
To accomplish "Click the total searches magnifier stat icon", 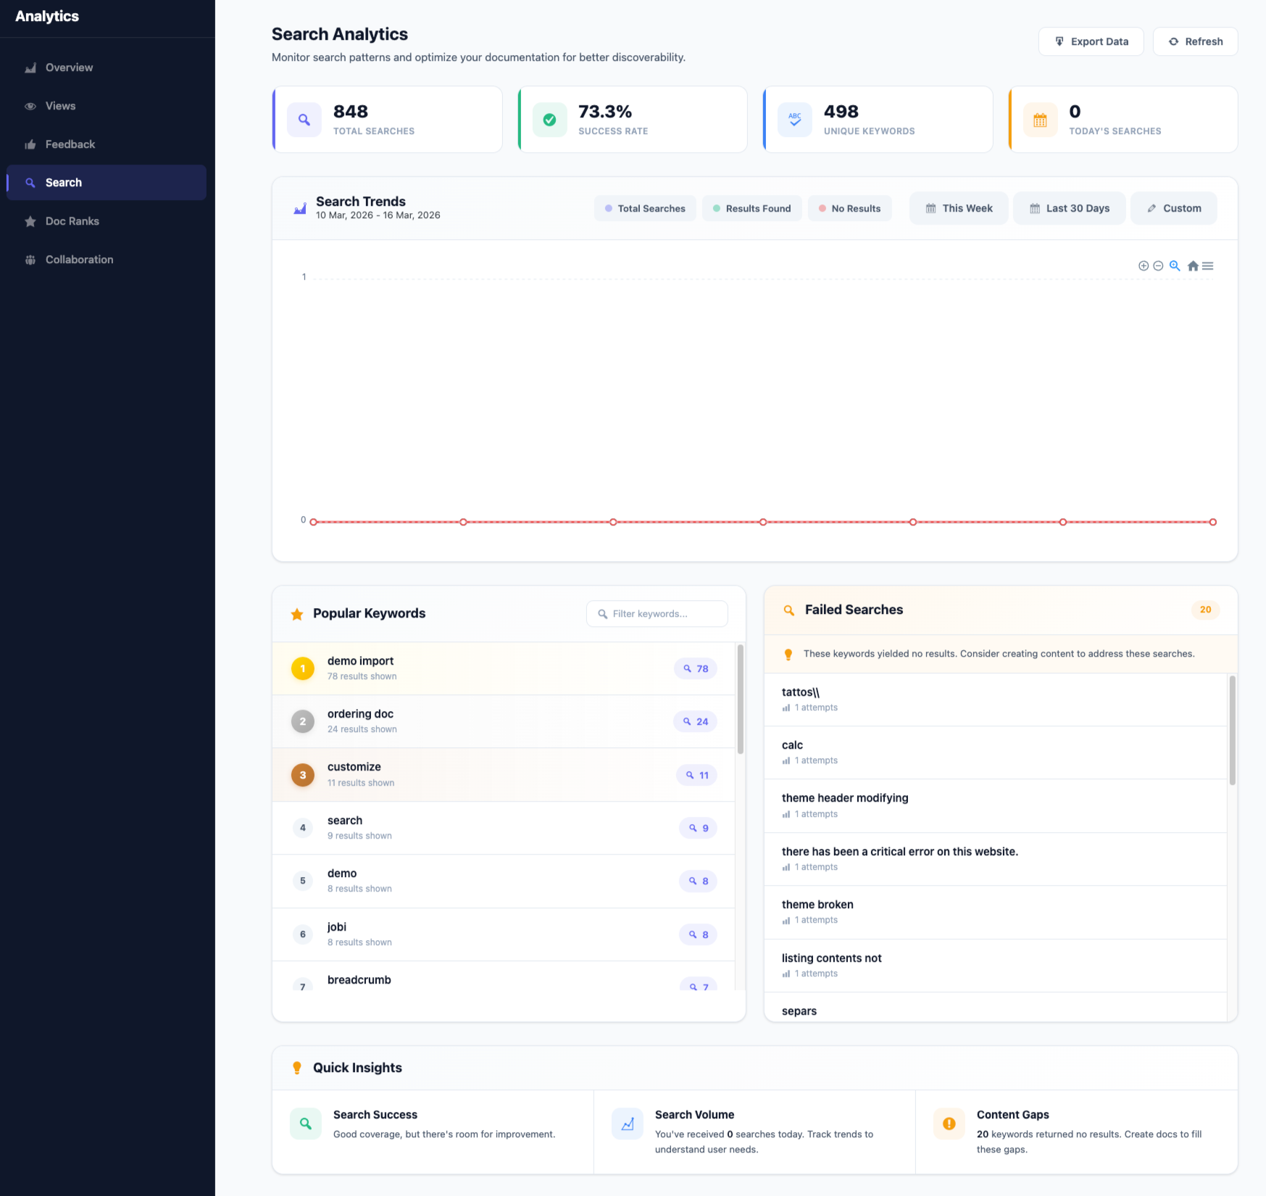I will (304, 120).
